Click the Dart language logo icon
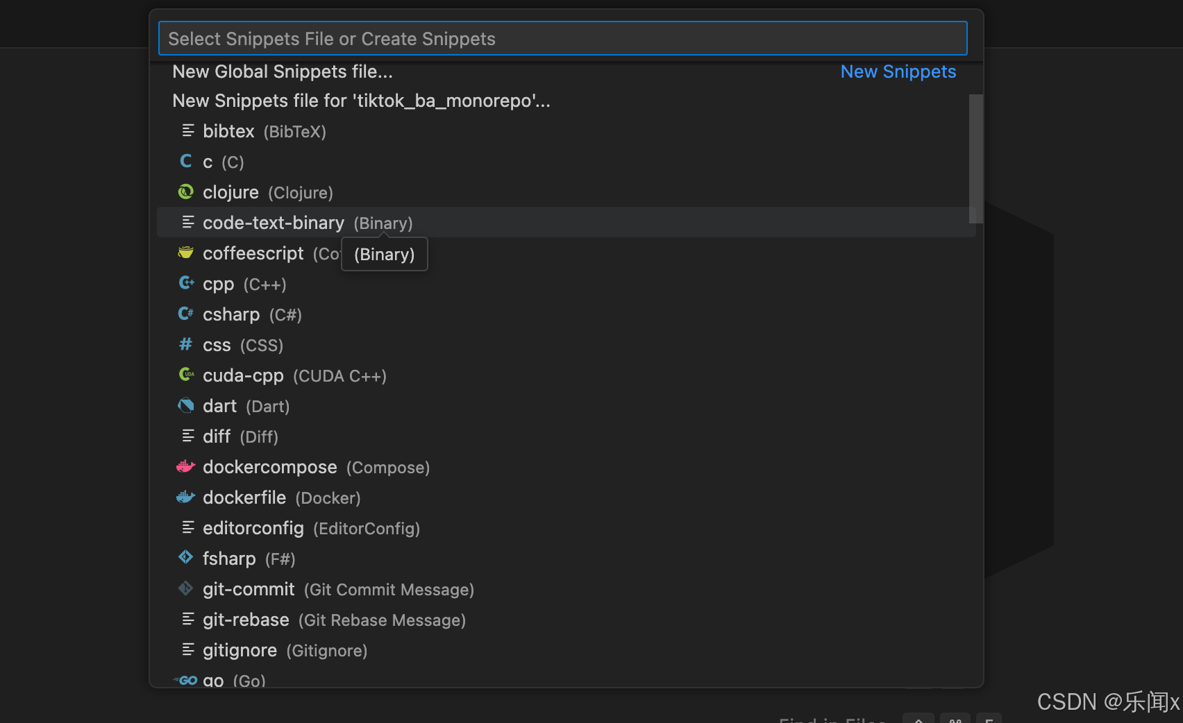 pyautogui.click(x=186, y=405)
